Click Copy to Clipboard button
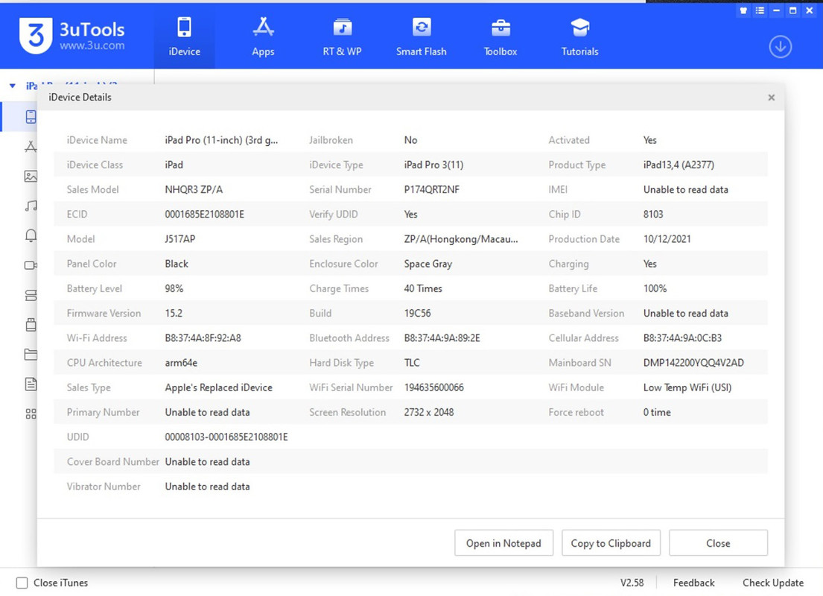This screenshot has height=596, width=823. tap(611, 543)
